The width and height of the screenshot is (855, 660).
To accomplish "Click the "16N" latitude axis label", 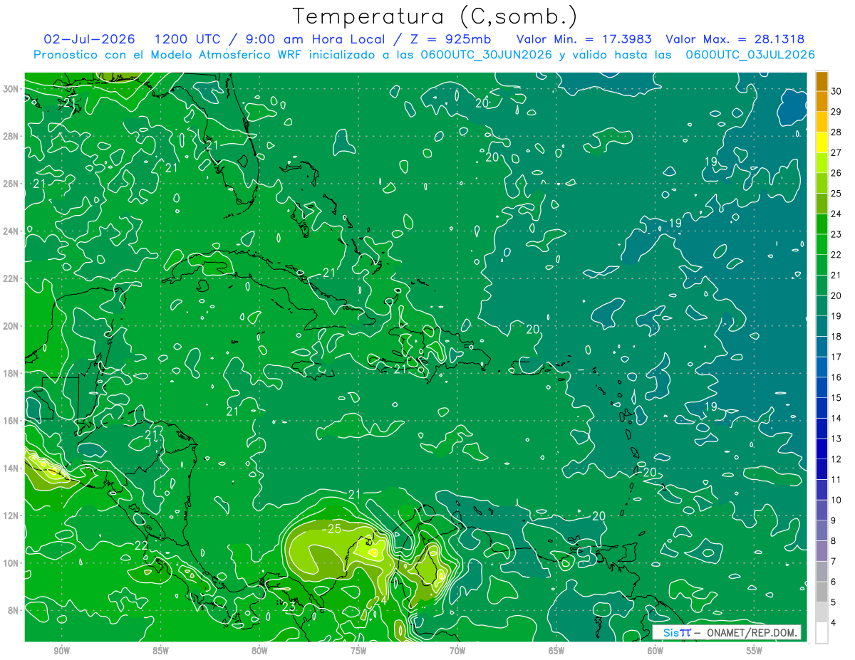I will [x=12, y=421].
